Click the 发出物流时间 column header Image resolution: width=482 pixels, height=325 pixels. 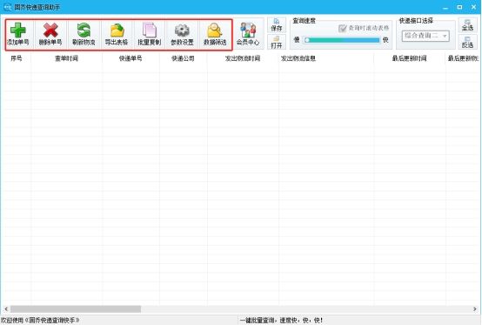point(243,58)
